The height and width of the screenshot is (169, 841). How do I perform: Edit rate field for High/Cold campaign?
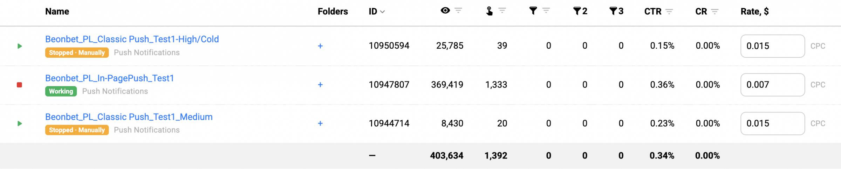[773, 46]
